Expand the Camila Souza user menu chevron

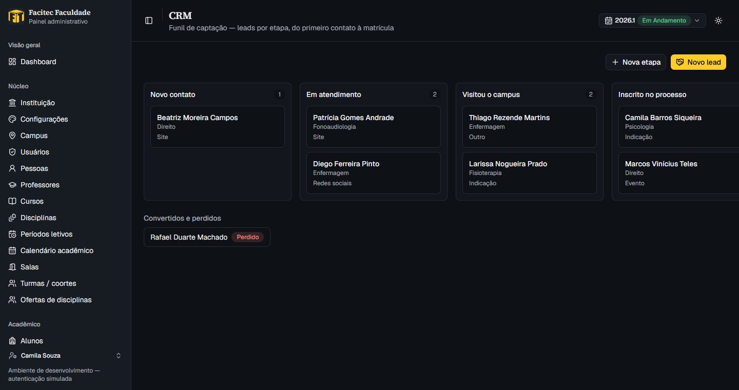pyautogui.click(x=119, y=356)
